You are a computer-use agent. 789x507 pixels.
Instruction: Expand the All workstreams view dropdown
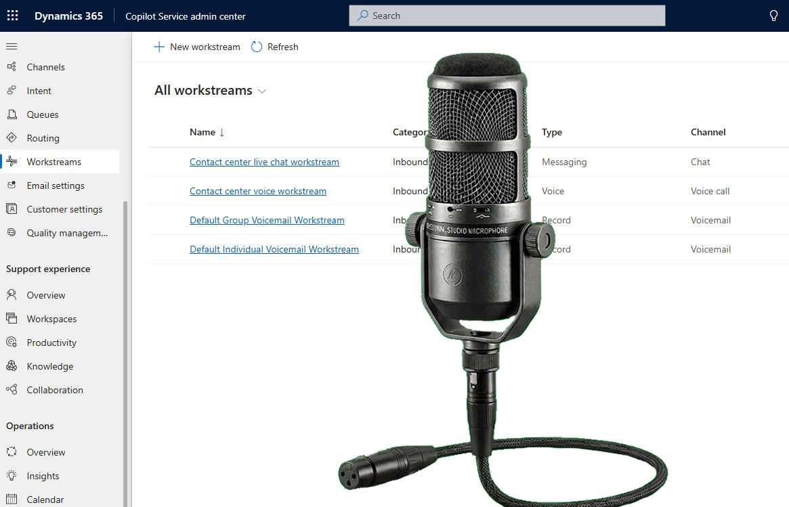tap(262, 91)
